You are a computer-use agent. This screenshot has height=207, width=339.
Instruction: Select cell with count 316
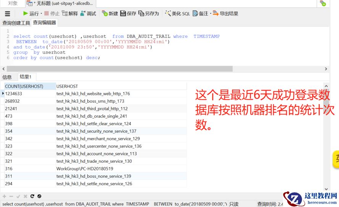pyautogui.click(x=30, y=169)
